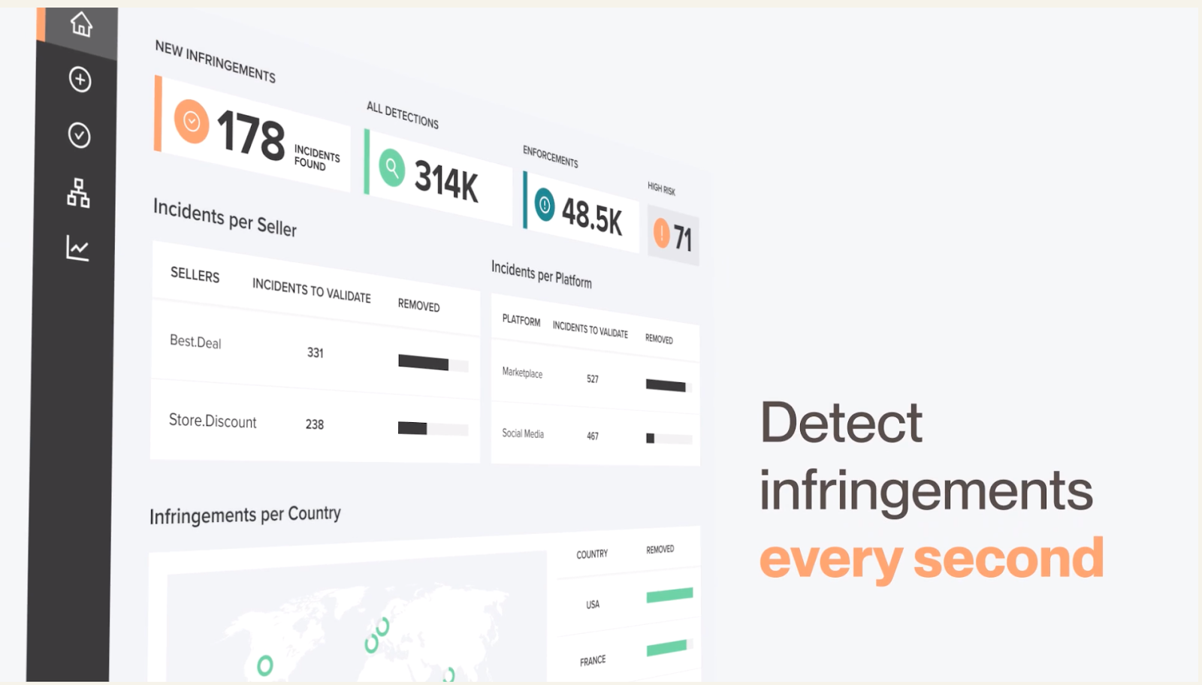1202x685 pixels.
Task: Click the orange exclamation icon beside 71
Action: 661,233
